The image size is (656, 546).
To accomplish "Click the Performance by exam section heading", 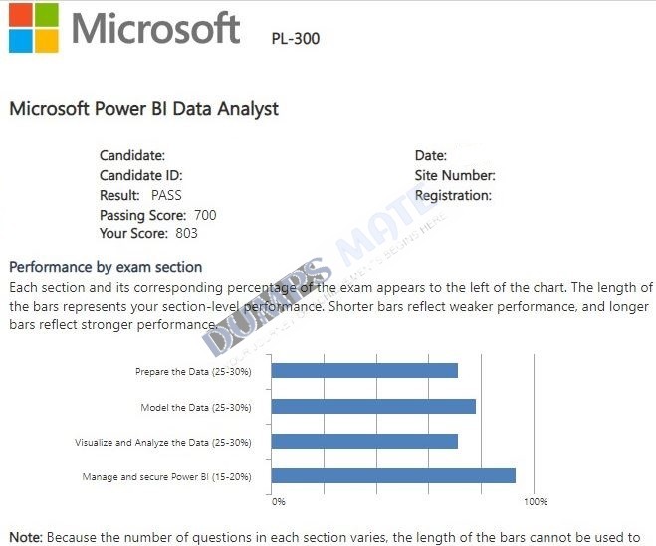I will pos(106,267).
